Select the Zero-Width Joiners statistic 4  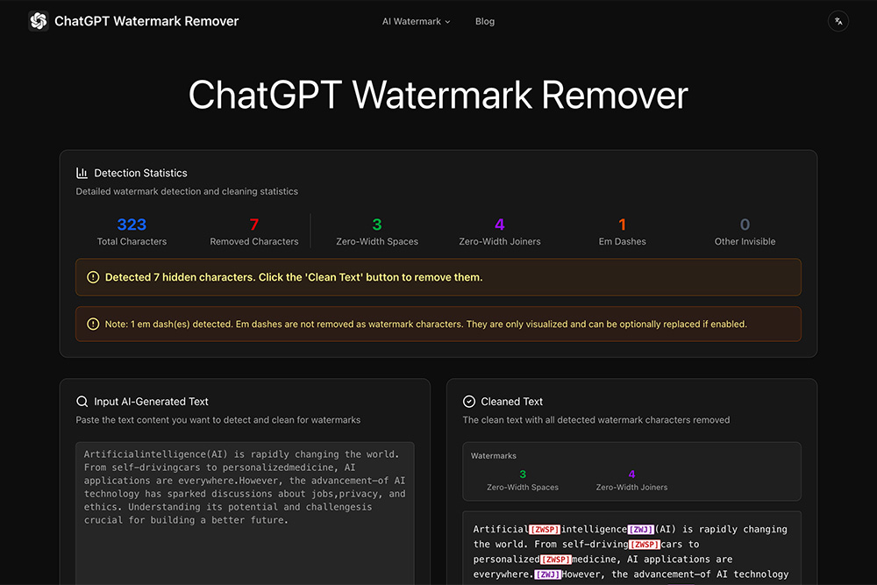pos(500,225)
